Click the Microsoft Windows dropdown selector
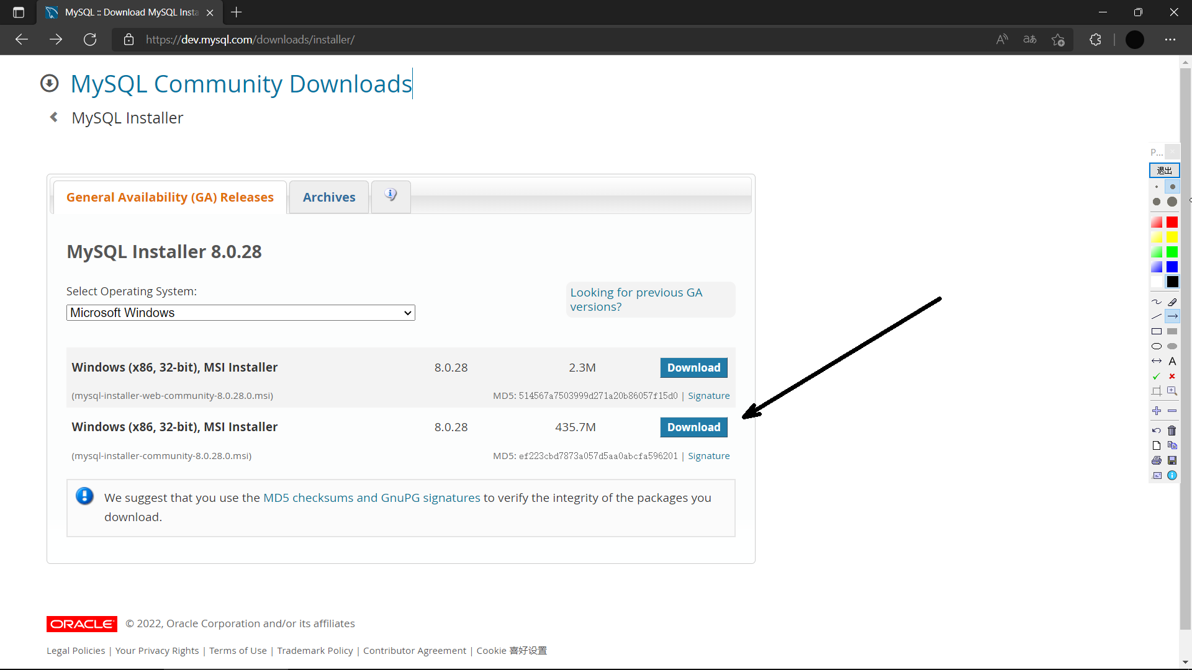1192x670 pixels. click(x=240, y=313)
